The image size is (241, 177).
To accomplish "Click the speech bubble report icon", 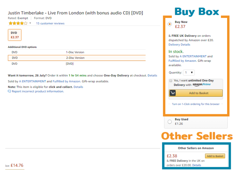I will click(x=9, y=91).
